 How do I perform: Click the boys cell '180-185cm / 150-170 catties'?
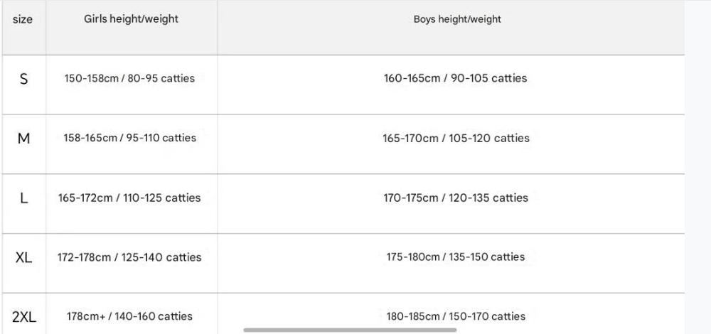tap(456, 316)
